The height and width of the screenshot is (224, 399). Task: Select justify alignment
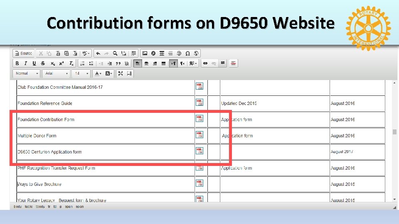pos(164,63)
